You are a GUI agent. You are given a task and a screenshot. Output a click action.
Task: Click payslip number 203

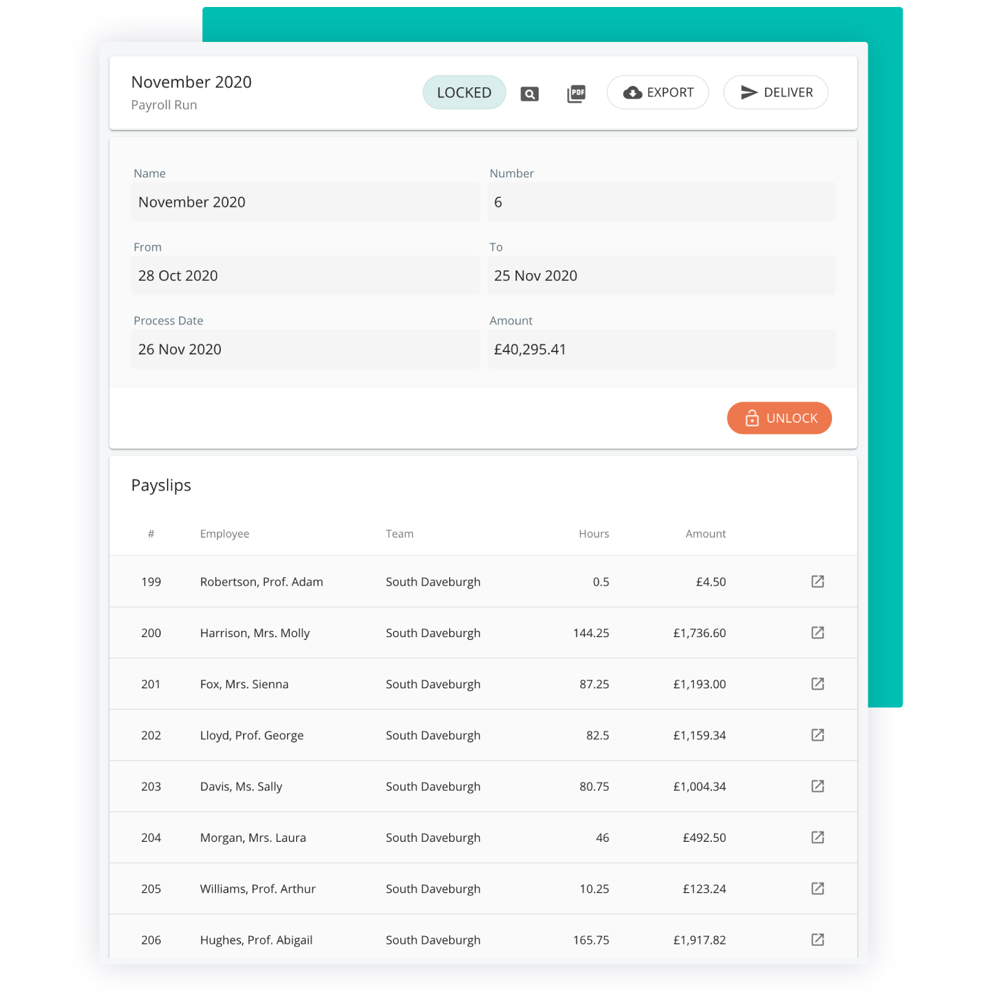(151, 787)
